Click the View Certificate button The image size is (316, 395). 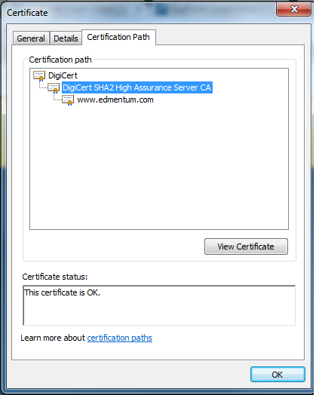coord(246,246)
